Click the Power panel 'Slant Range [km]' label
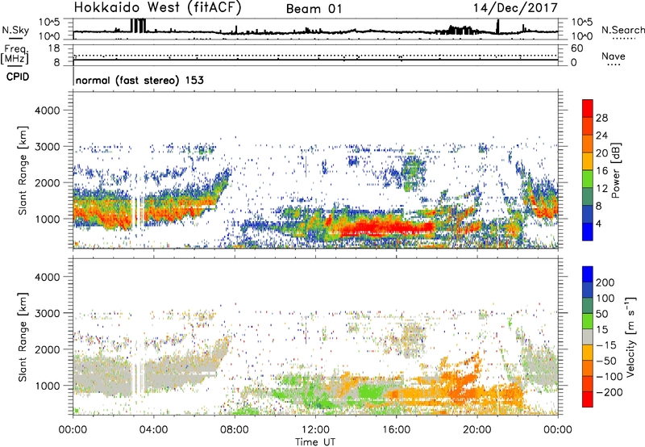645x447 pixels. (x=23, y=170)
